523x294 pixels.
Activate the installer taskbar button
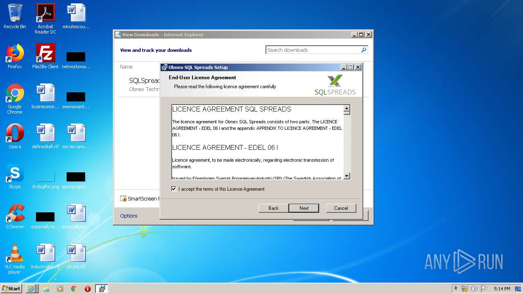pos(102,289)
